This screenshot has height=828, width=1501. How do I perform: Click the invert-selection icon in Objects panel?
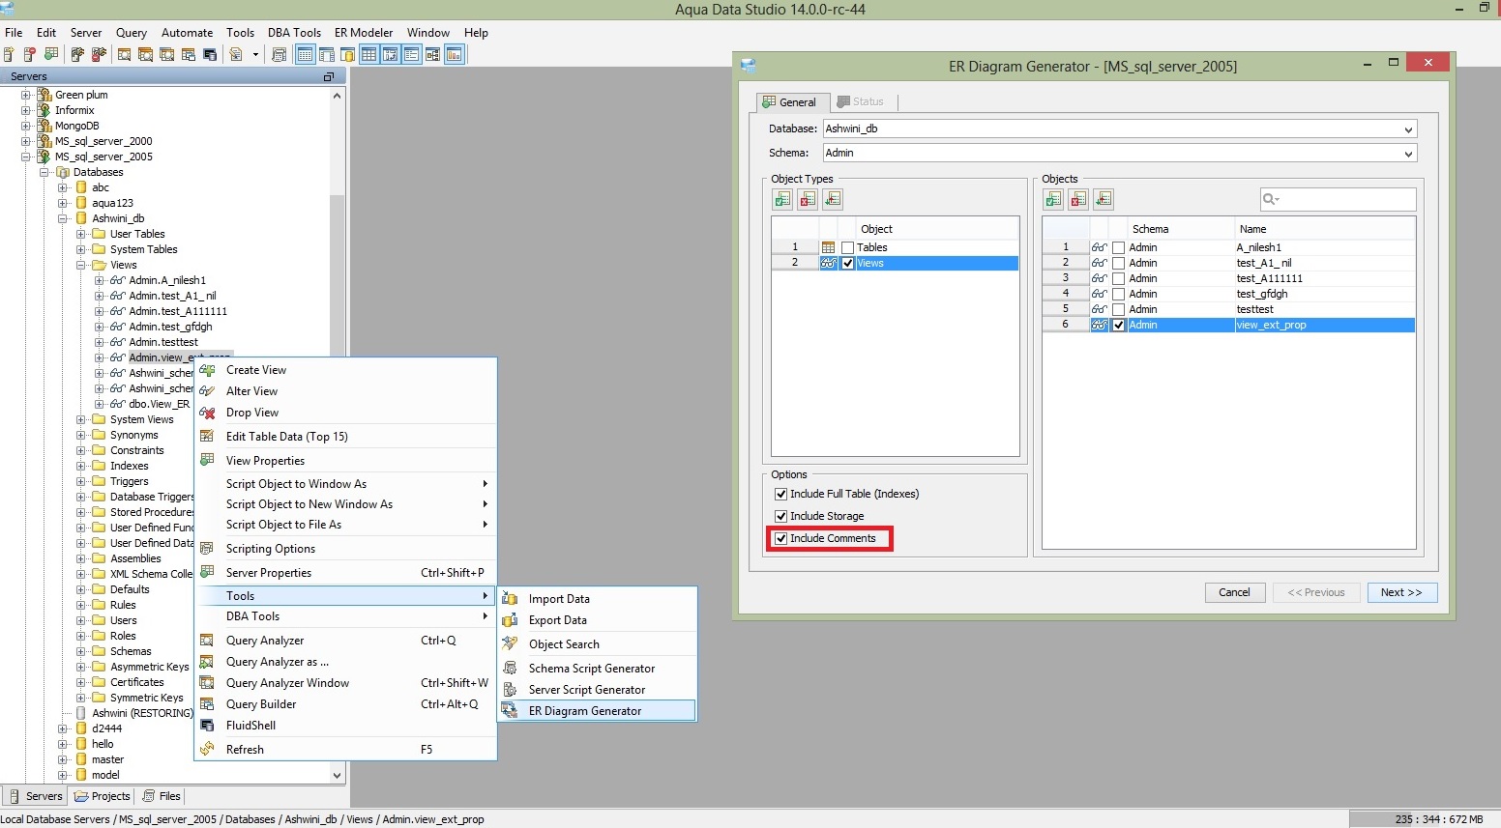[1104, 199]
